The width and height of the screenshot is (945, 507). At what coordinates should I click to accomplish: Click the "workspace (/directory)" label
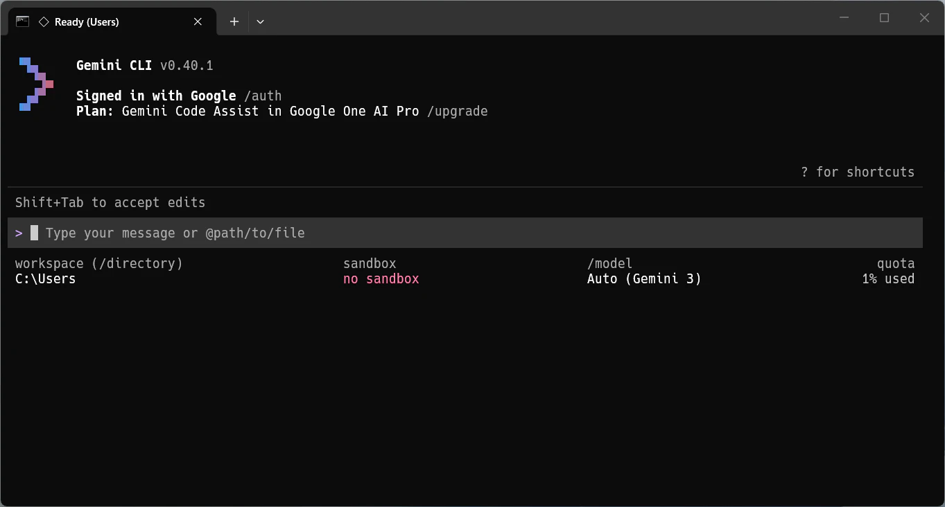[99, 263]
